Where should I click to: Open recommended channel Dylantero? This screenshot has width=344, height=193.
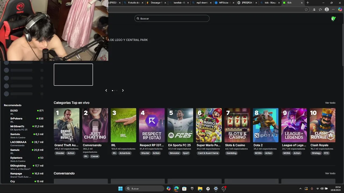(x=24, y=159)
